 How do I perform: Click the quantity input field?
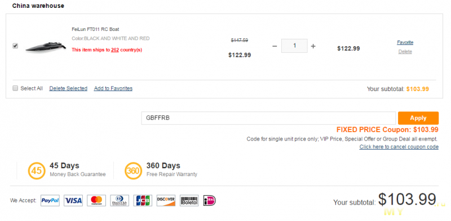click(294, 46)
